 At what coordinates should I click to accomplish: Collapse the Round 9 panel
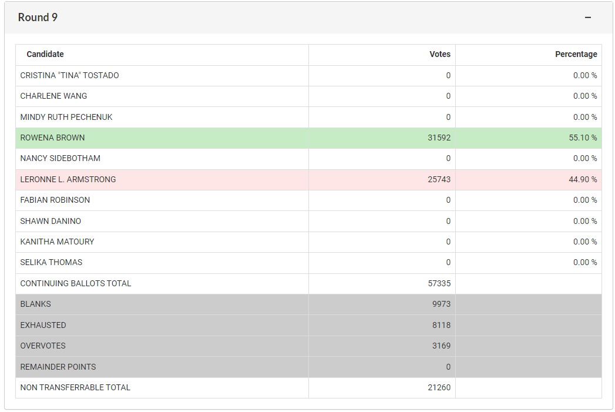(587, 18)
